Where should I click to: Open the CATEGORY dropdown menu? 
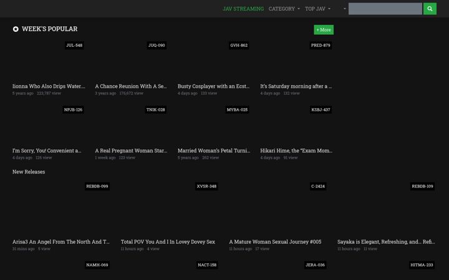(284, 9)
